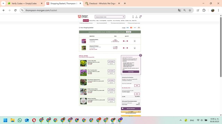The height and width of the screenshot is (124, 222).
Task: Add the yellow Narcissus offer to basket
Action: [x=111, y=61]
